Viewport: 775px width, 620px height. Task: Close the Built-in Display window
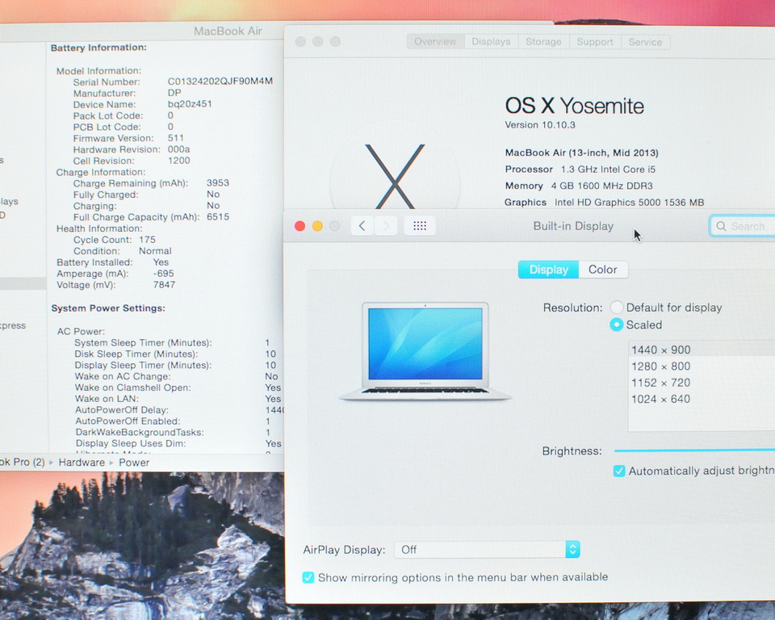tap(300, 226)
